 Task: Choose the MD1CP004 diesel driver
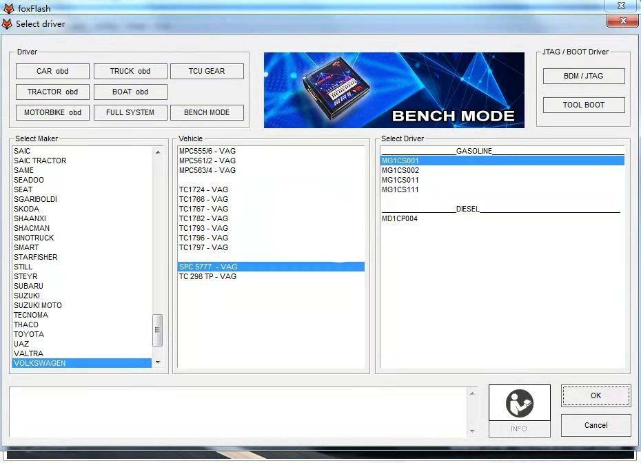pyautogui.click(x=400, y=218)
